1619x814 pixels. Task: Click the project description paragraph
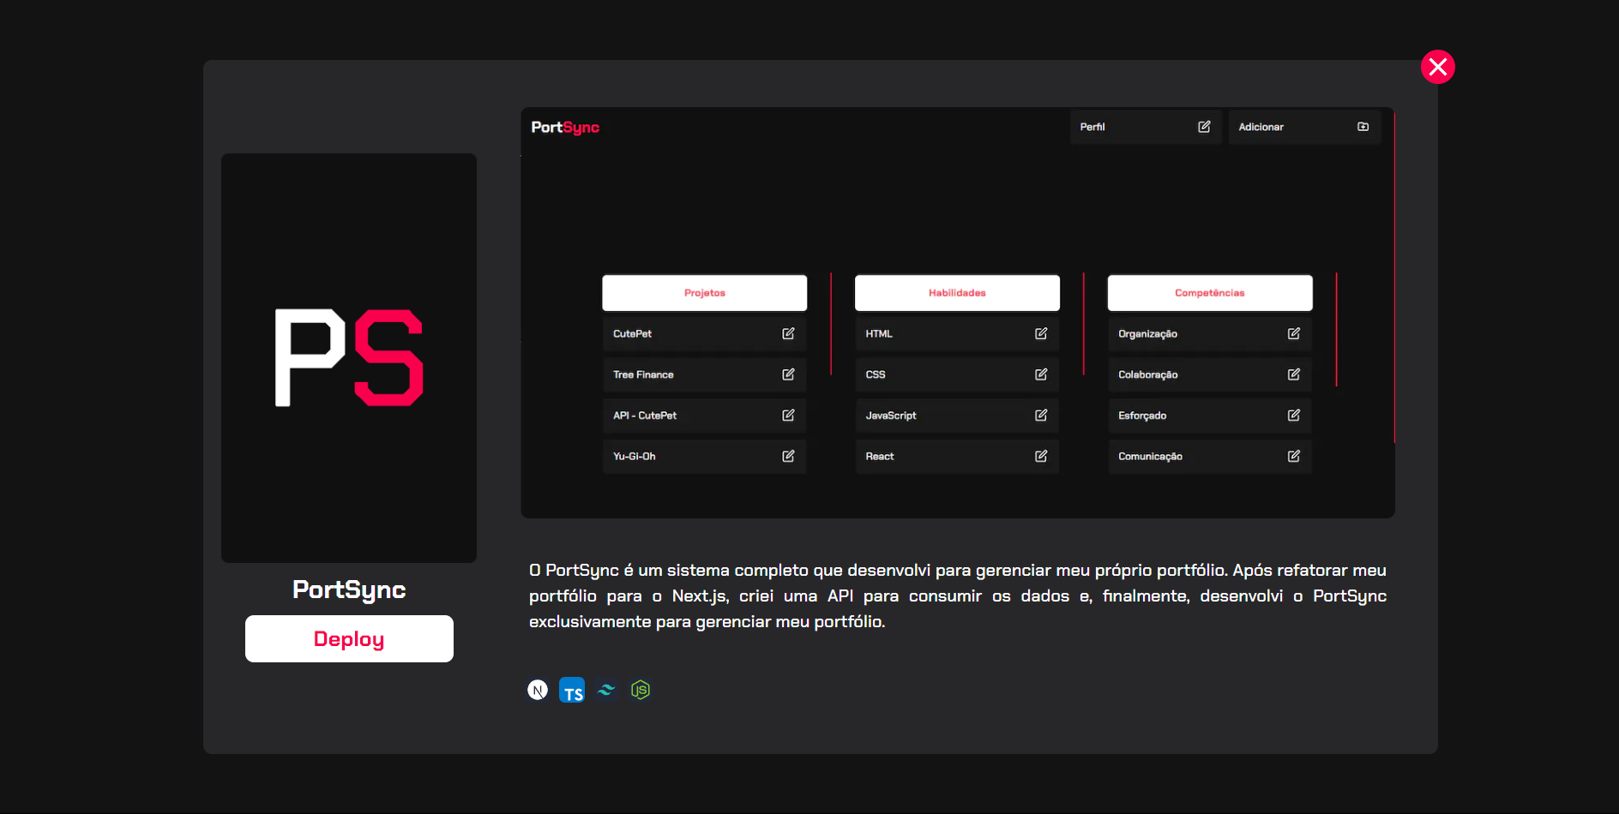(x=958, y=596)
